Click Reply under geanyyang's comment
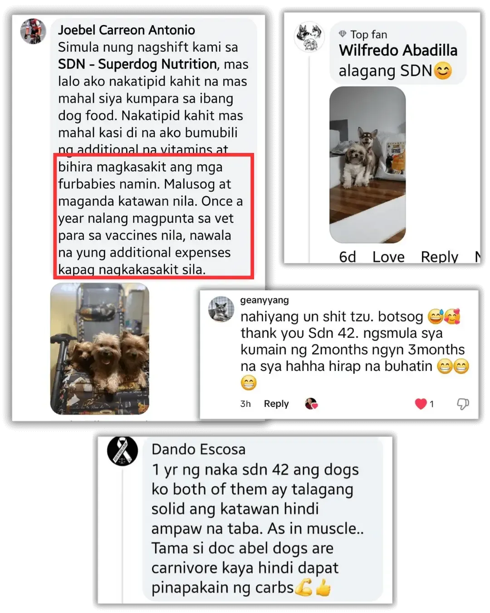Screen dimensions: 490x613 [276, 404]
